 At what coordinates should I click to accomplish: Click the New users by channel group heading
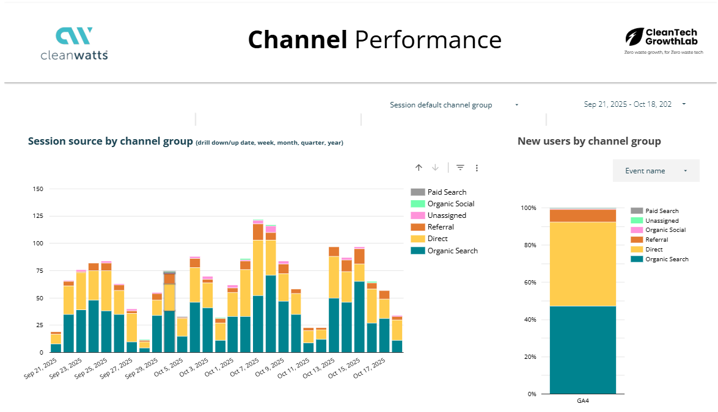pos(589,141)
